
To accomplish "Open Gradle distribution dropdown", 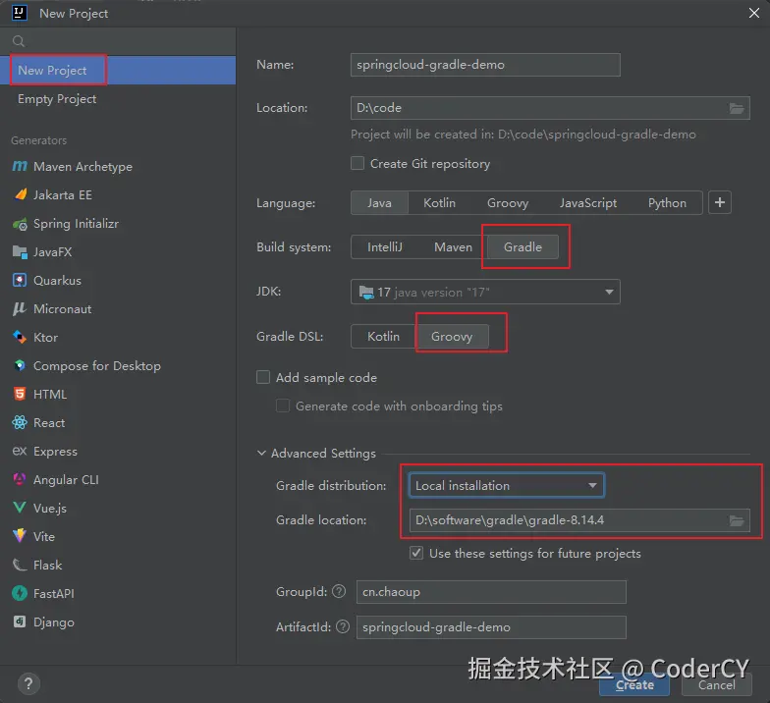I will pyautogui.click(x=507, y=485).
